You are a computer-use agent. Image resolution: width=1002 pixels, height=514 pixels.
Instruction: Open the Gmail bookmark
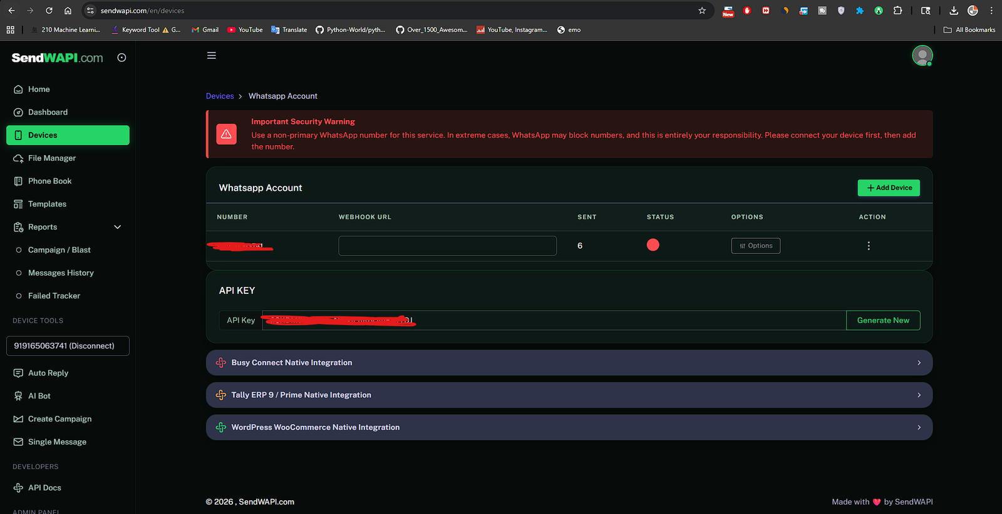click(205, 29)
